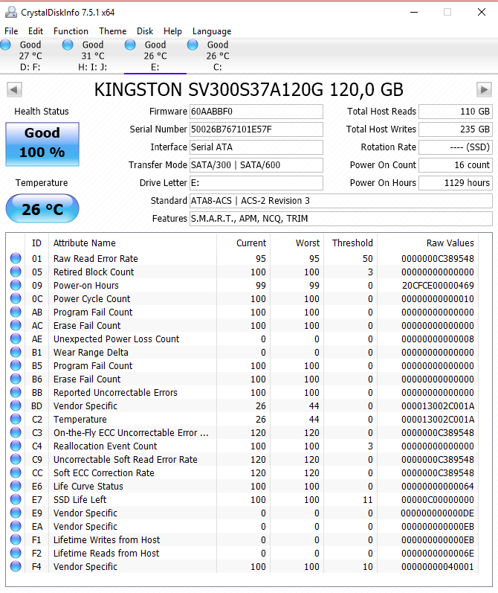Click Power On Count value 16 count
498x593 pixels.
(x=456, y=165)
